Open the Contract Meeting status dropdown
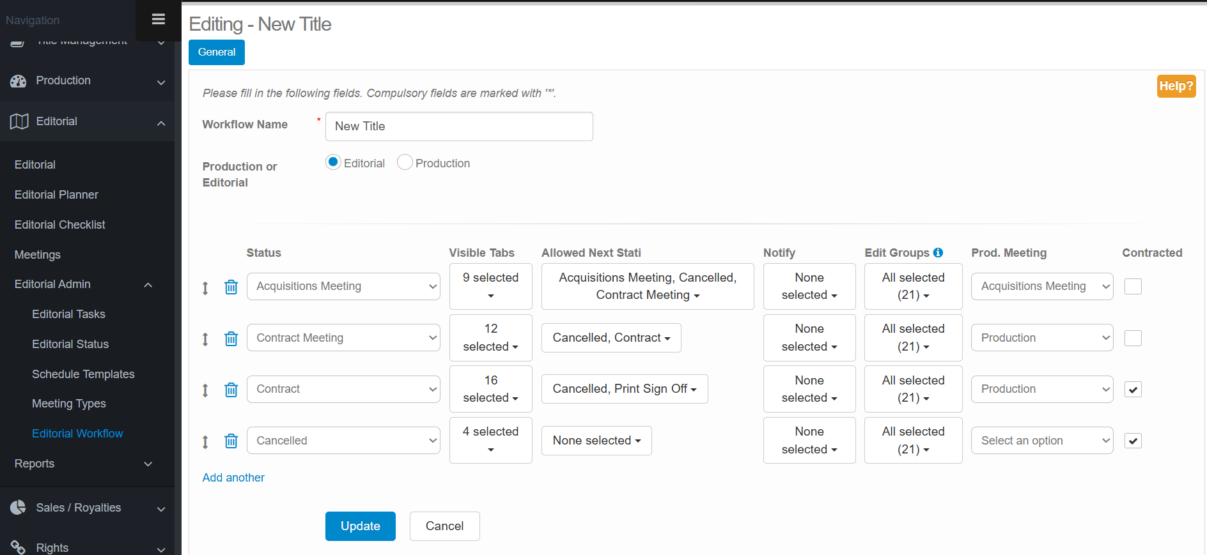1207x555 pixels. click(x=343, y=338)
